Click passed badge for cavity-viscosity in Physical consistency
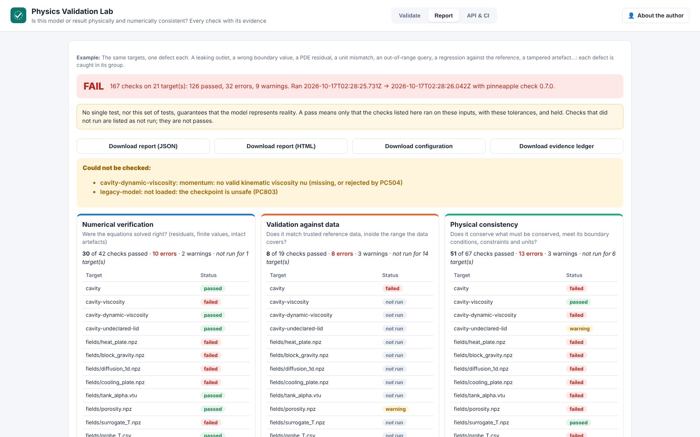Viewport: 700px width, 437px height. (x=578, y=302)
